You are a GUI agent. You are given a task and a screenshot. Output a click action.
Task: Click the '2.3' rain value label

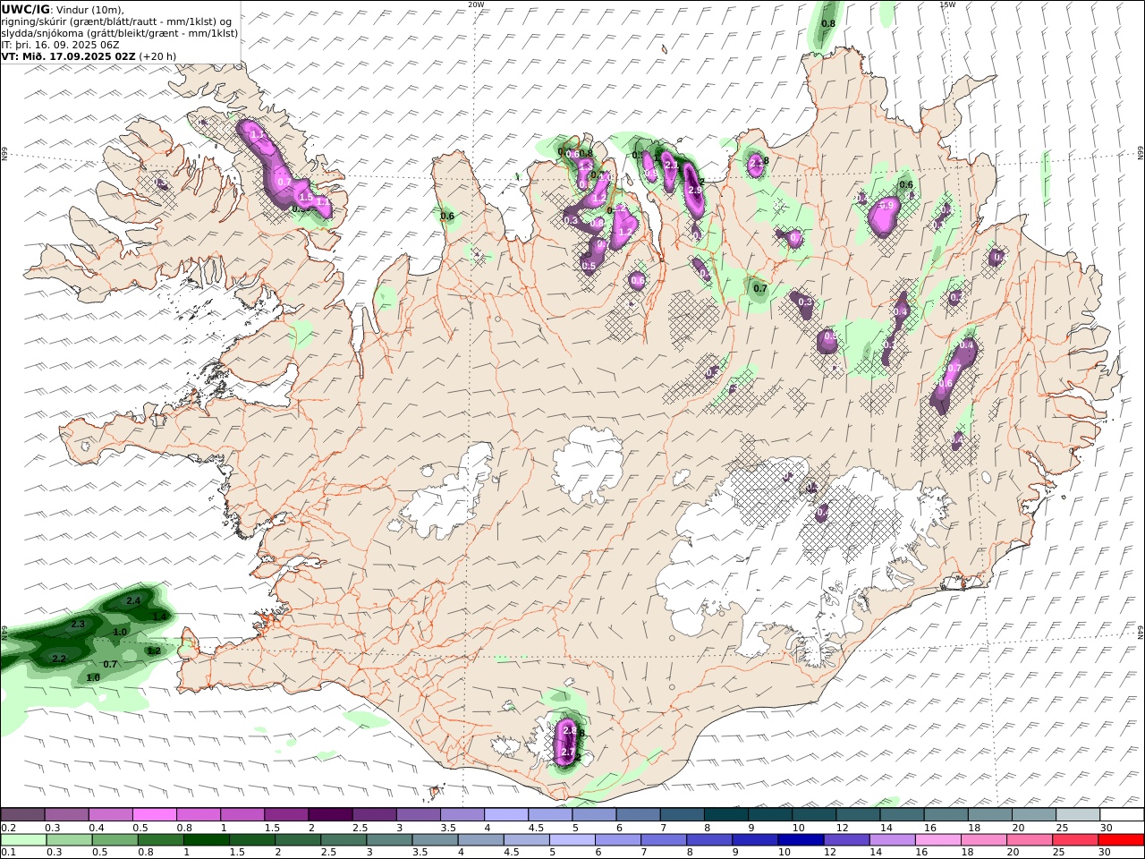[x=78, y=624]
